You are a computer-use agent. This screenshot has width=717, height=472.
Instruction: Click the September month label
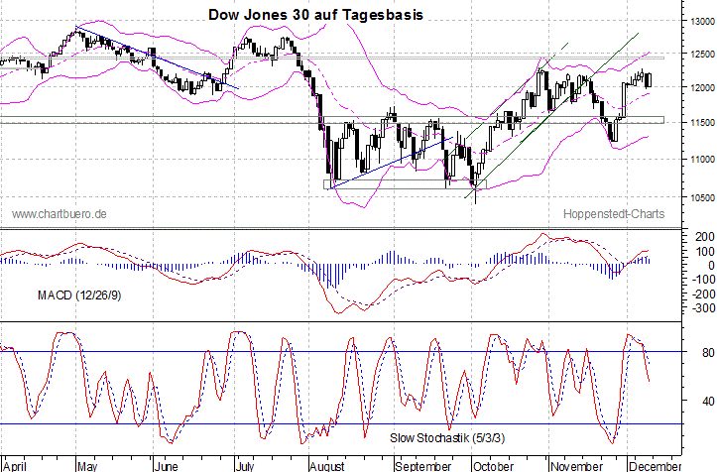click(423, 466)
